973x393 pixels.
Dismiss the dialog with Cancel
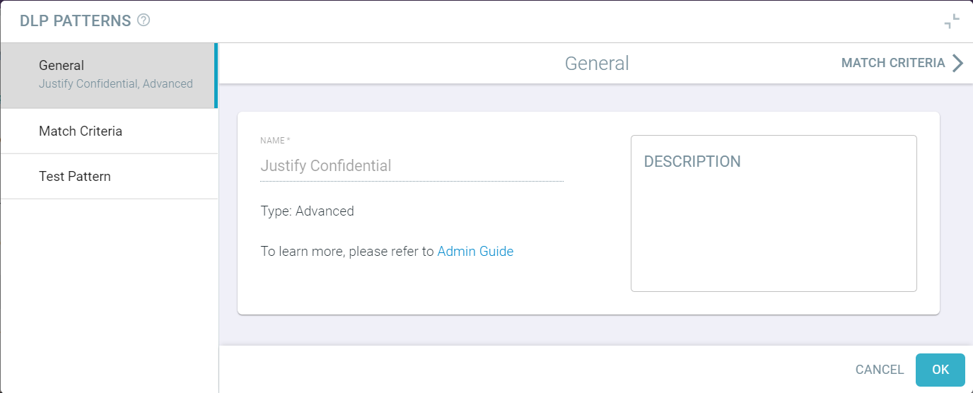tap(880, 370)
